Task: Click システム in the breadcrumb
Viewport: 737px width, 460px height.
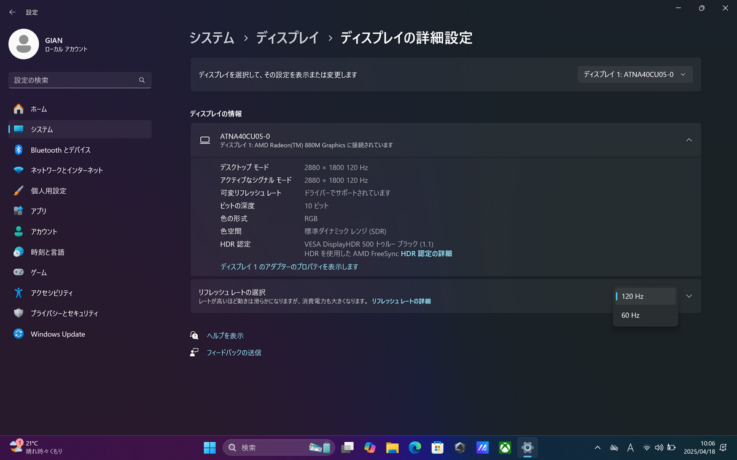Action: pos(212,38)
